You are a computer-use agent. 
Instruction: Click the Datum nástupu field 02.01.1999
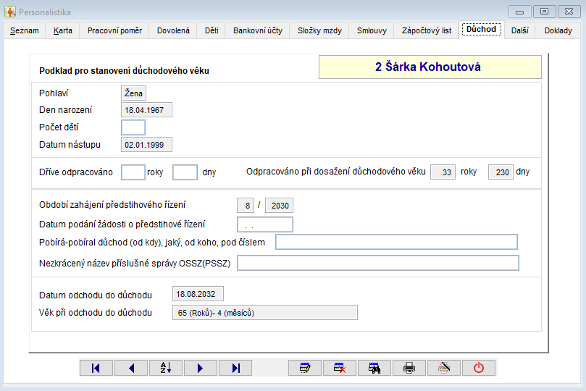point(146,145)
